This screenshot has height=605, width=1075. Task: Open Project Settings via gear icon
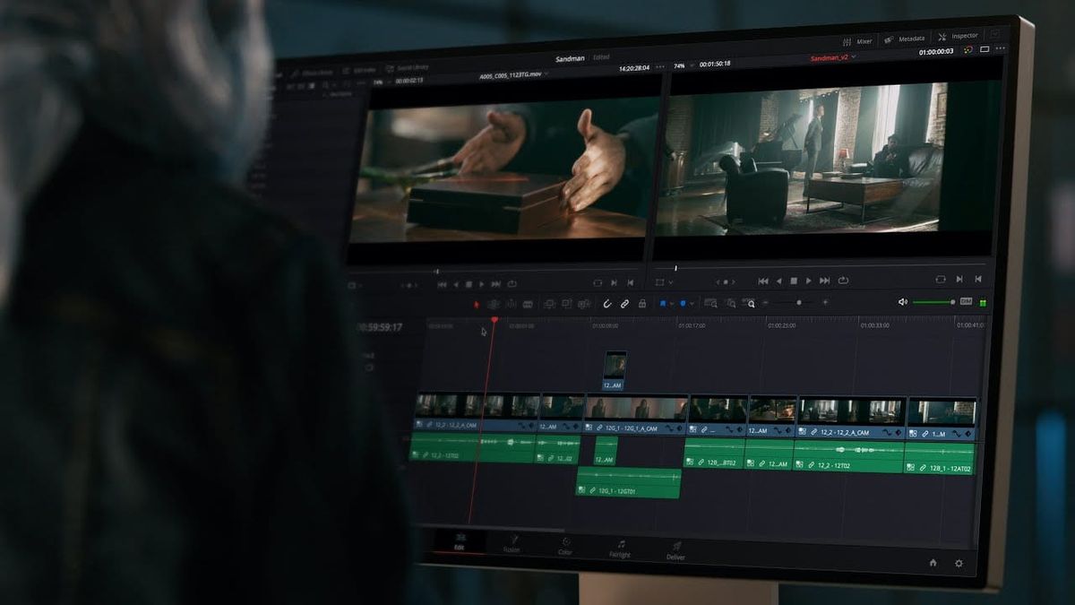(x=959, y=564)
